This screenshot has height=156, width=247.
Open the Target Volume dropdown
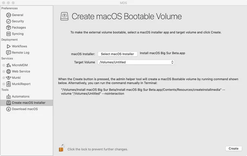coord(136,62)
